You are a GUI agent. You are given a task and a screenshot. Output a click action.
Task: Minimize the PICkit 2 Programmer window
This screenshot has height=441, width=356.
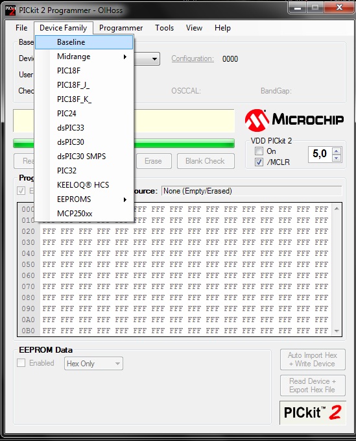(298, 7)
